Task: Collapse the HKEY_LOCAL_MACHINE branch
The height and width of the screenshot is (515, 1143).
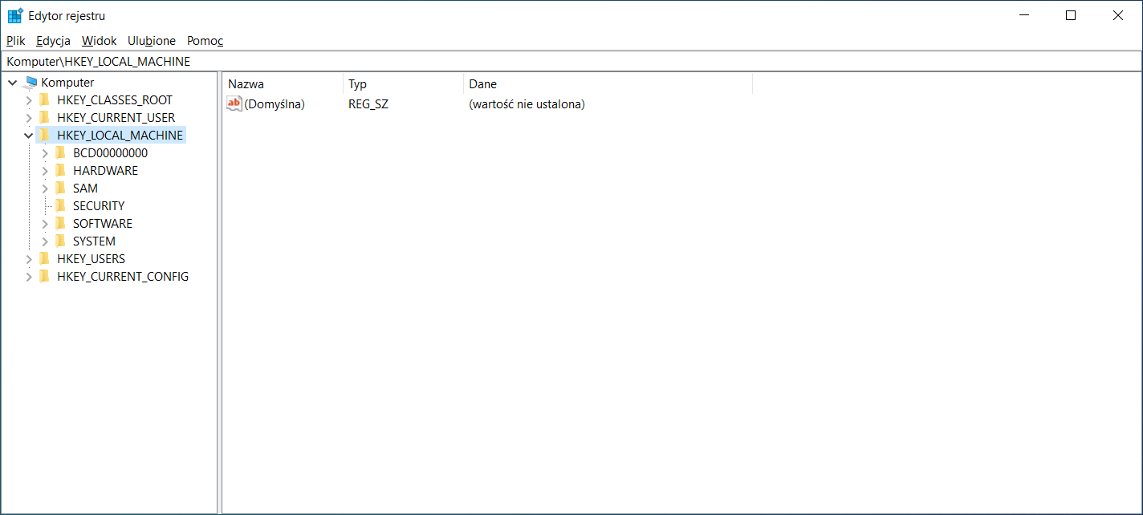Action: tap(29, 136)
